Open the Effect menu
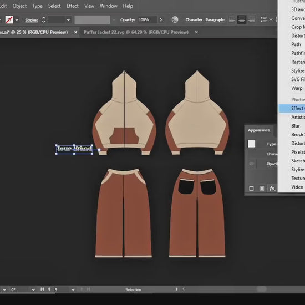 point(72,6)
